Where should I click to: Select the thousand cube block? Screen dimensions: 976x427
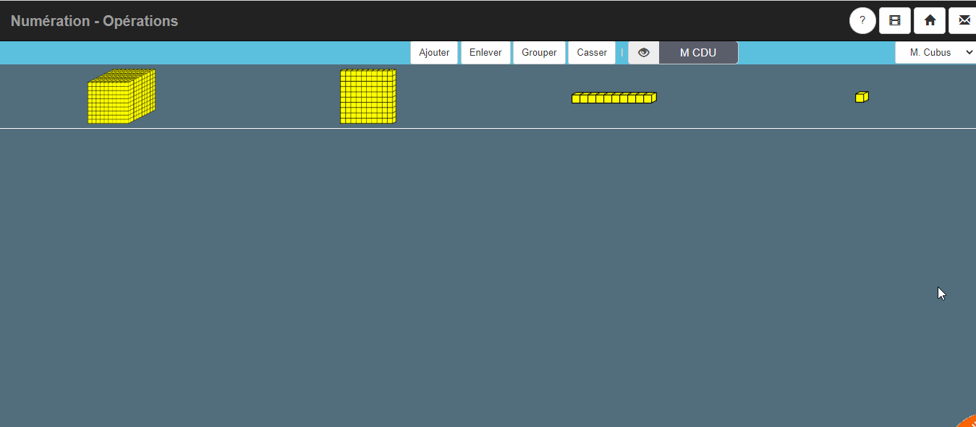[x=122, y=96]
